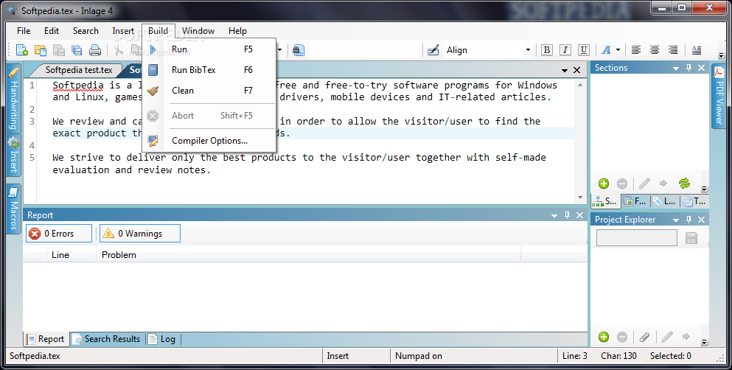Switch to the L... labels tab
Screen dimensions: 732x370
[x=665, y=201]
